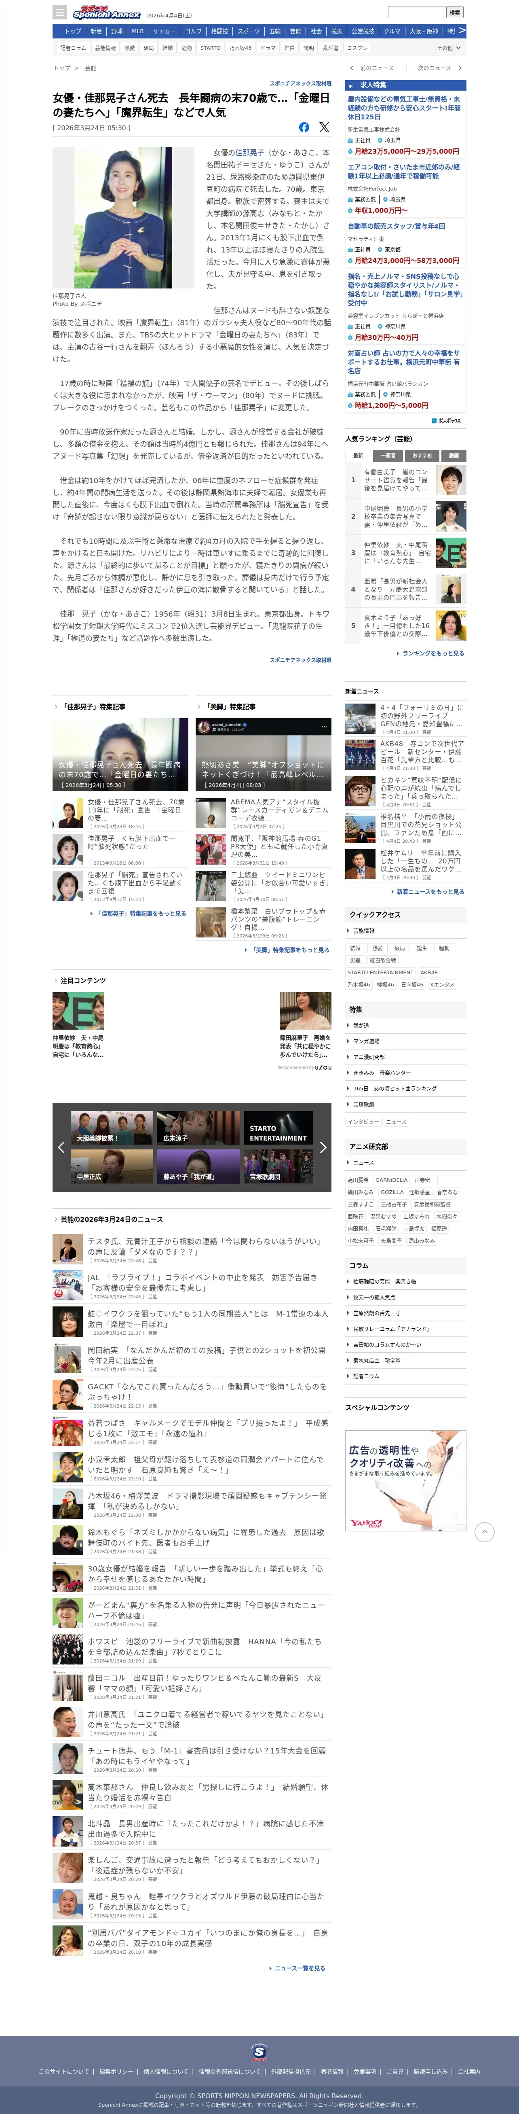Click プライバシー編集ポリシー footer link 編集ポリシー

(x=116, y=2072)
